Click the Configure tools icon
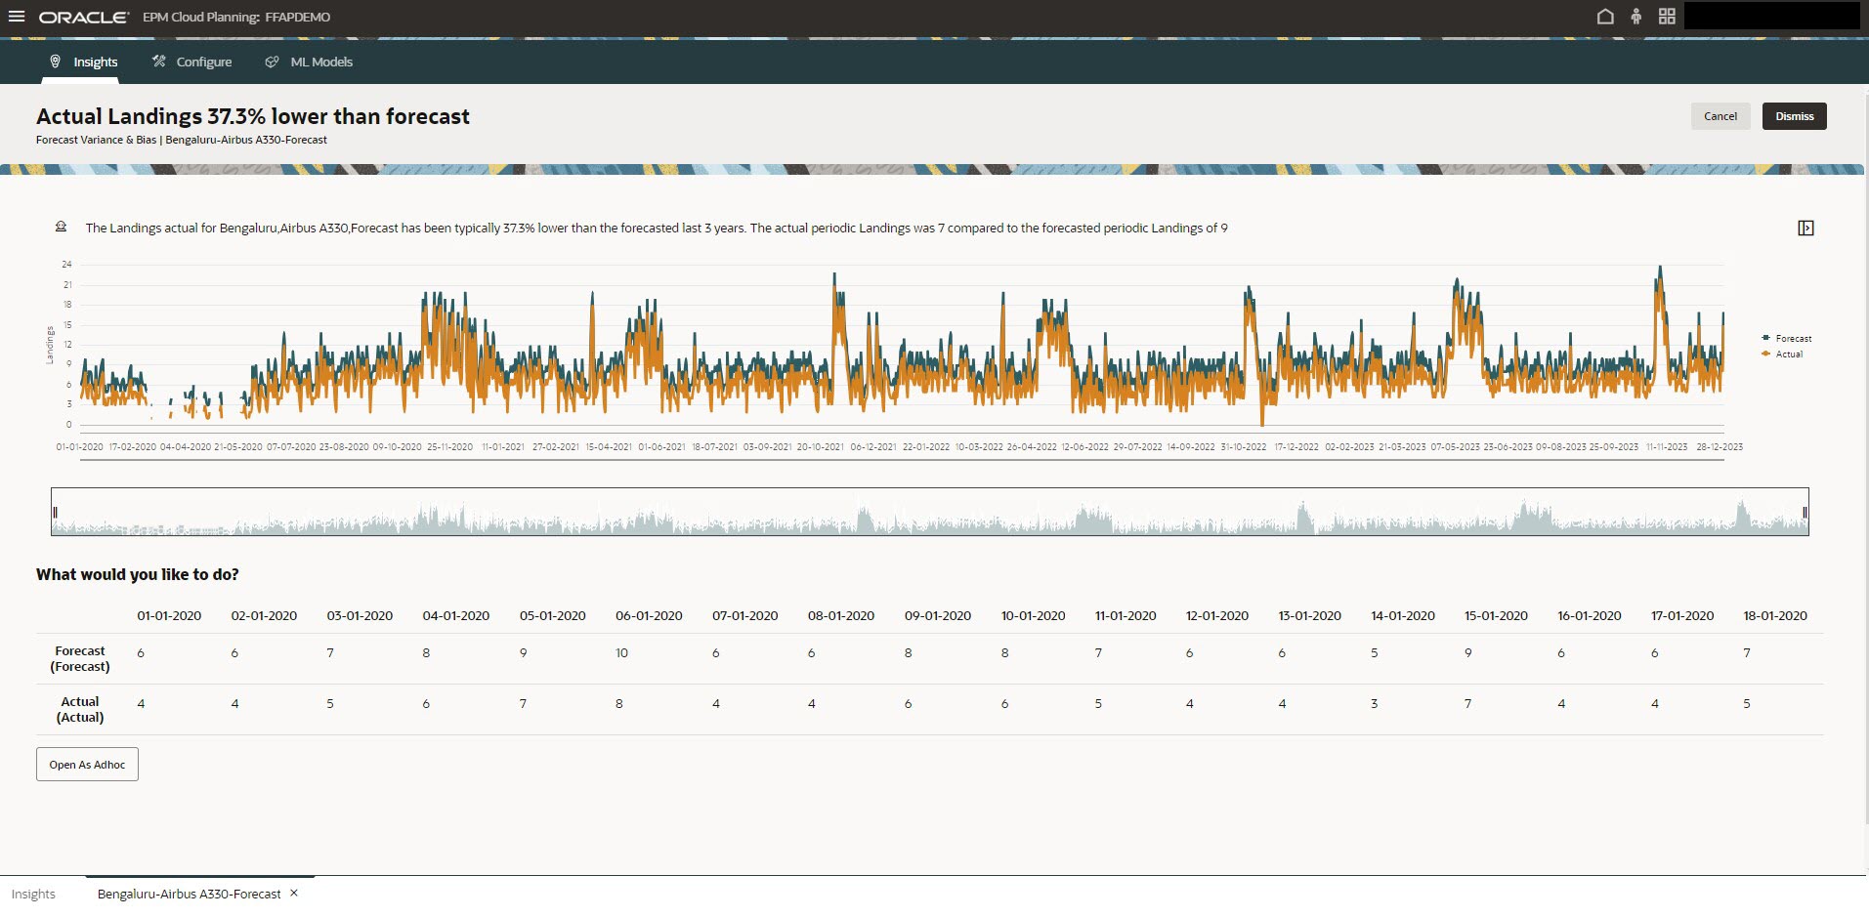 (x=158, y=62)
